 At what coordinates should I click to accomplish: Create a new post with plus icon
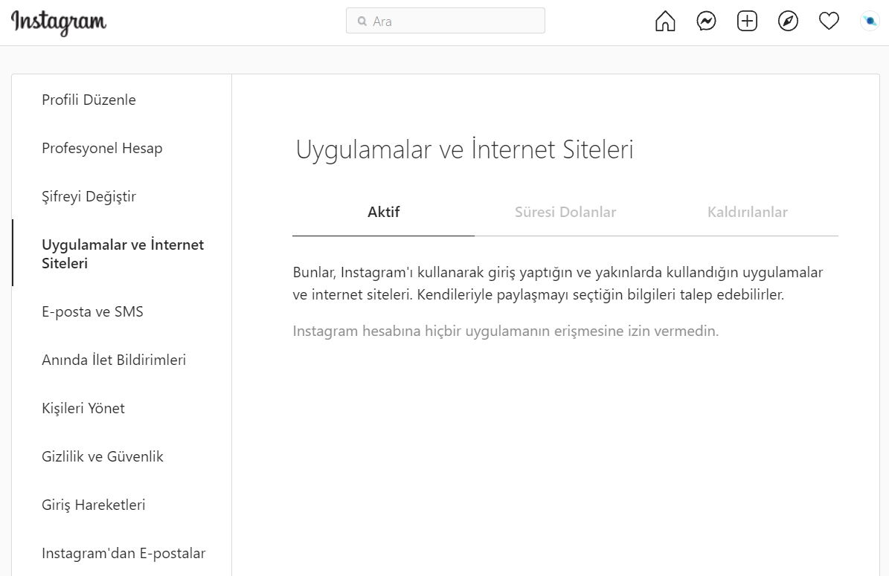point(747,22)
